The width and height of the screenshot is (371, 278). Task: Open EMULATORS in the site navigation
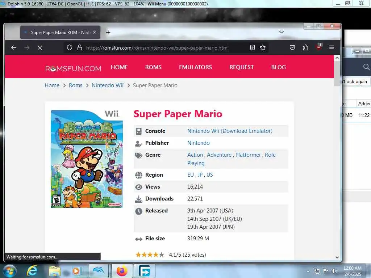(x=195, y=67)
